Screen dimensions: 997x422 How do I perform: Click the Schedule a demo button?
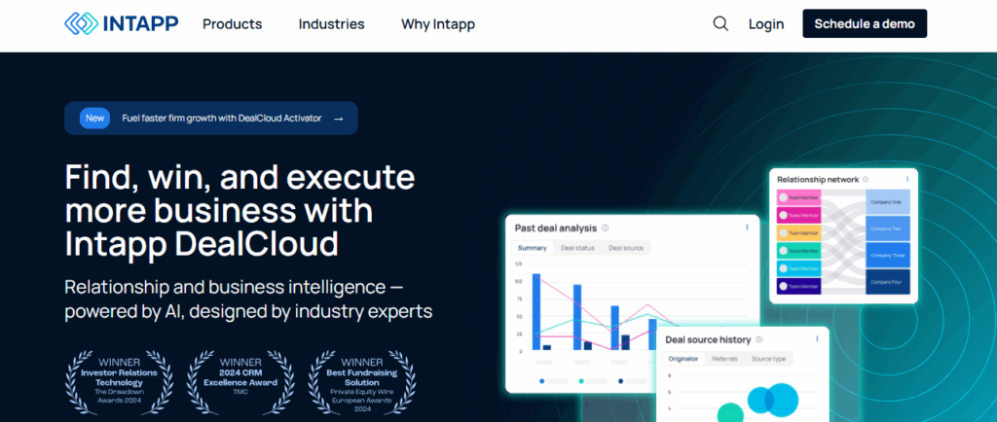[865, 24]
